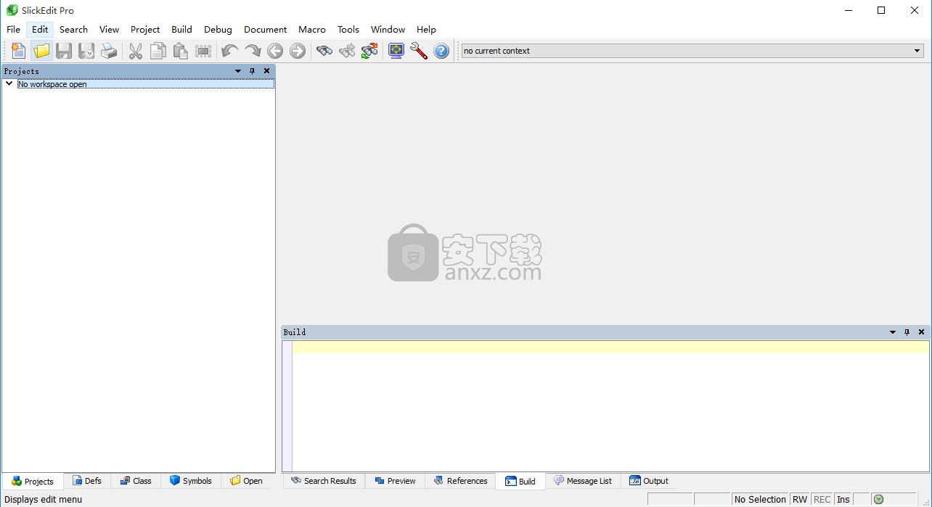Open the Projects panel options dropdown arrow
Image resolution: width=932 pixels, height=507 pixels.
(238, 71)
